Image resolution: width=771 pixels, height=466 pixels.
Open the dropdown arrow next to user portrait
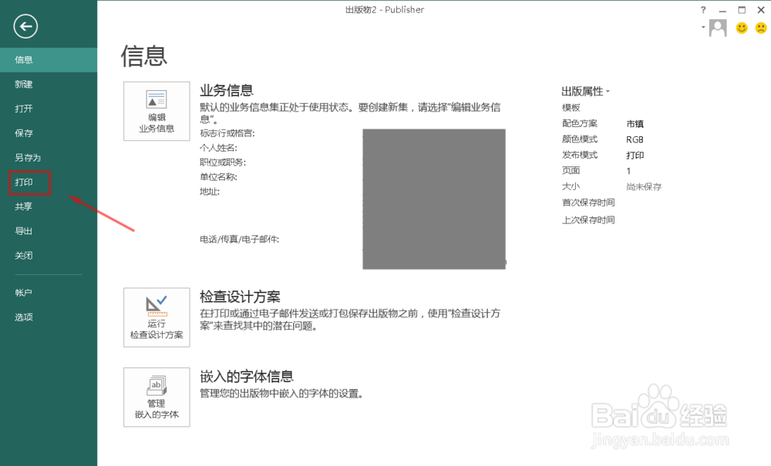pos(703,28)
